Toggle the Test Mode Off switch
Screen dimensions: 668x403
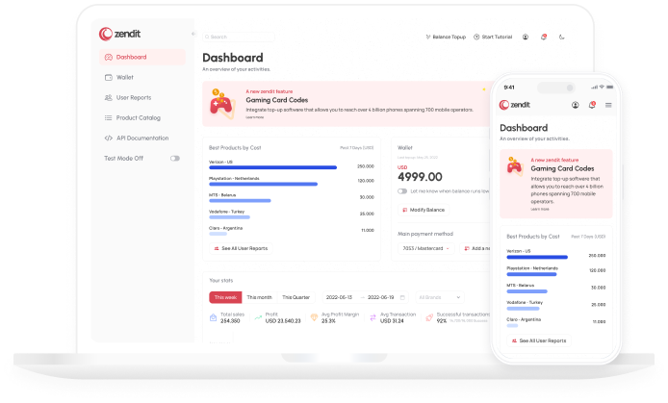point(175,159)
